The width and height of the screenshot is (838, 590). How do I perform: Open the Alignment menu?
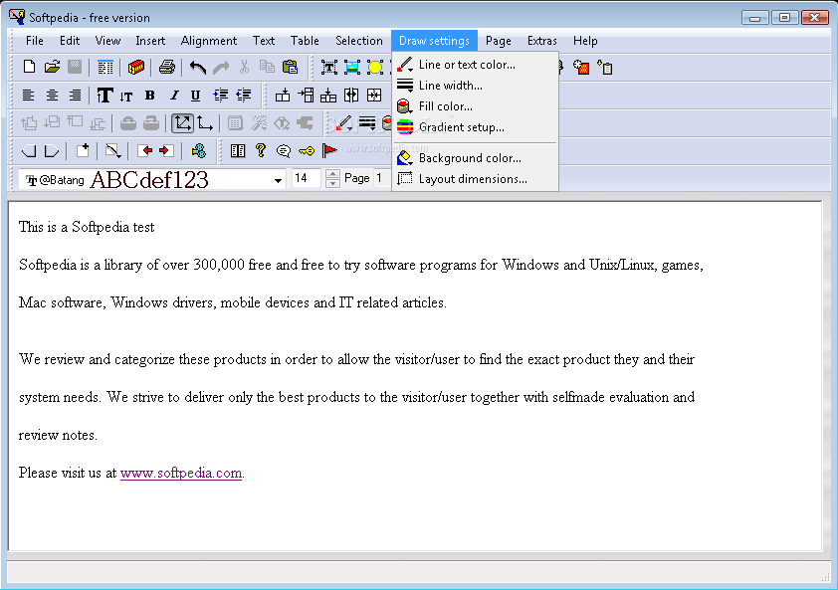(208, 41)
